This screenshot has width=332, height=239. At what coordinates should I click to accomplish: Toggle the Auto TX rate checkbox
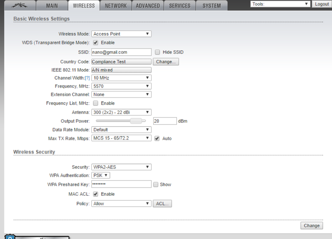157,139
